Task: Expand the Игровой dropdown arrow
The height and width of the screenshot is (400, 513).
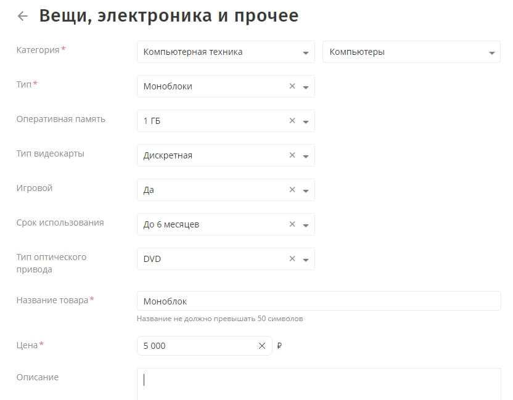Action: [x=306, y=191]
